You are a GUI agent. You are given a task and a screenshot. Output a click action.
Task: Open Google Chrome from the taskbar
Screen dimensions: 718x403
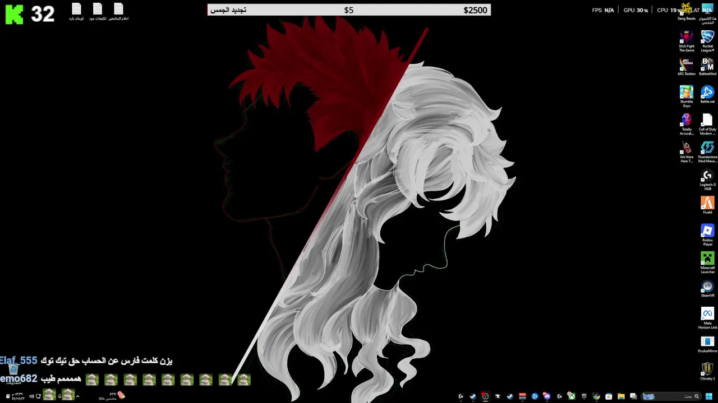(x=596, y=396)
